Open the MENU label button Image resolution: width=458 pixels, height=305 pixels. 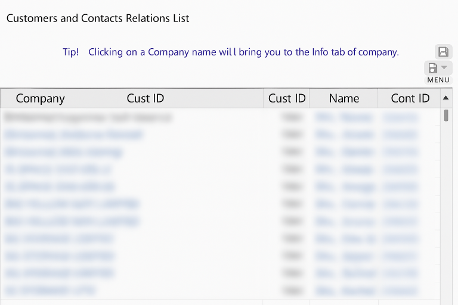pyautogui.click(x=438, y=80)
